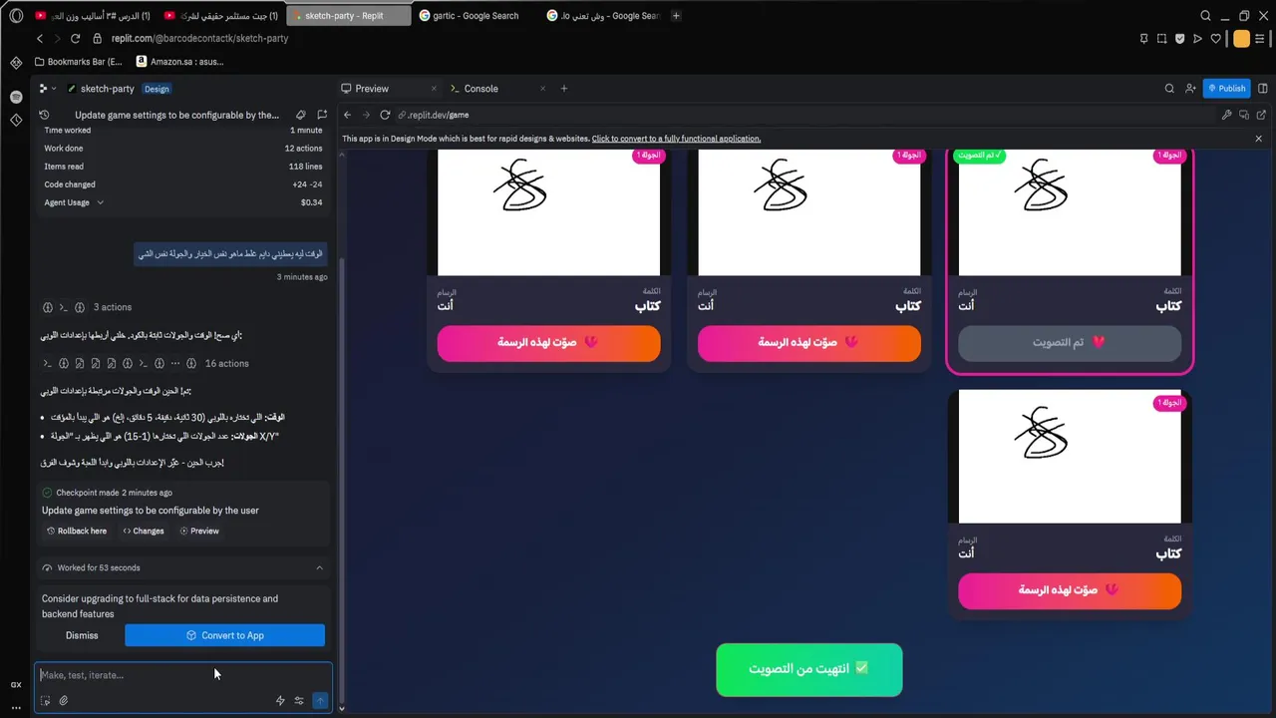Dismiss the Design Mode banner
Image resolution: width=1276 pixels, height=718 pixels.
point(1258,139)
